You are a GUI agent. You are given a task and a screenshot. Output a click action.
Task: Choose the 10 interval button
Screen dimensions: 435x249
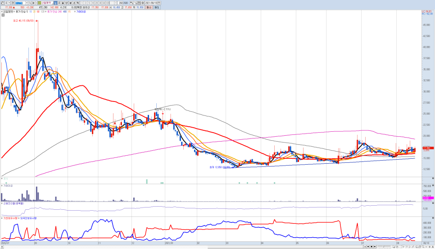pyautogui.click(x=93, y=3)
